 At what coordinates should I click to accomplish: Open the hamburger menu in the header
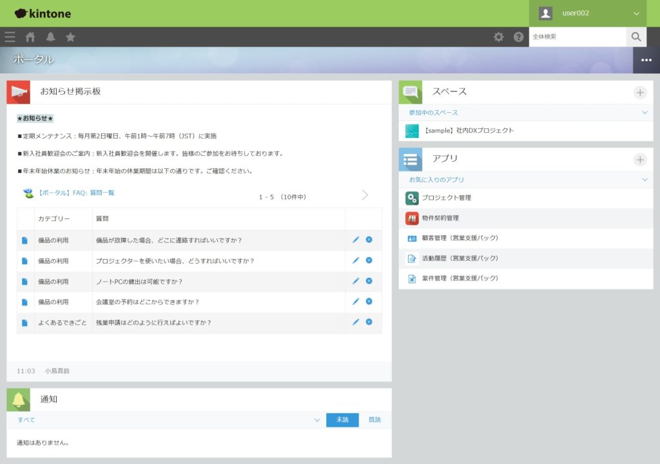point(10,37)
